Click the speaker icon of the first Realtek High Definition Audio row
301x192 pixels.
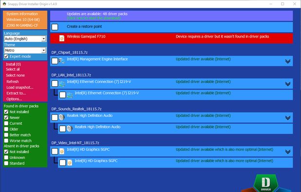(62, 117)
